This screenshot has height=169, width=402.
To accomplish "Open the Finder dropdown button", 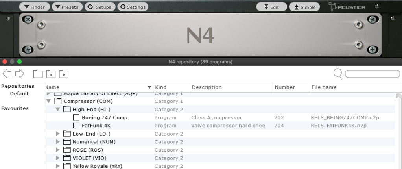I will (x=34, y=7).
